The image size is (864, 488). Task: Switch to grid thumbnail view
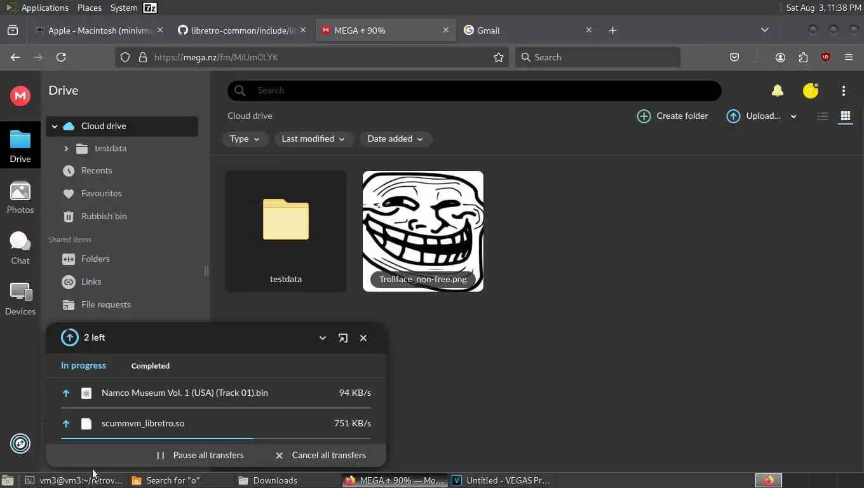tap(846, 116)
